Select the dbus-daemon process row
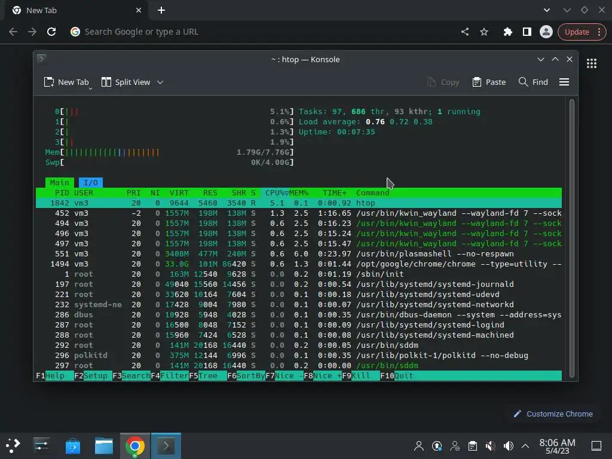Screen dimensions: 612x459 tap(299, 314)
